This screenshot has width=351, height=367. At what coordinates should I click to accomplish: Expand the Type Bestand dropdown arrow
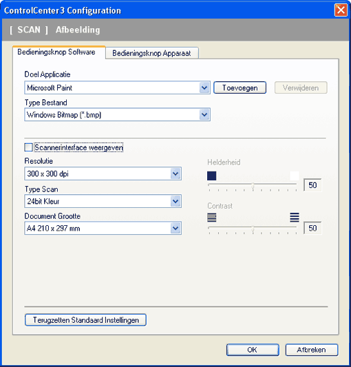click(x=204, y=115)
